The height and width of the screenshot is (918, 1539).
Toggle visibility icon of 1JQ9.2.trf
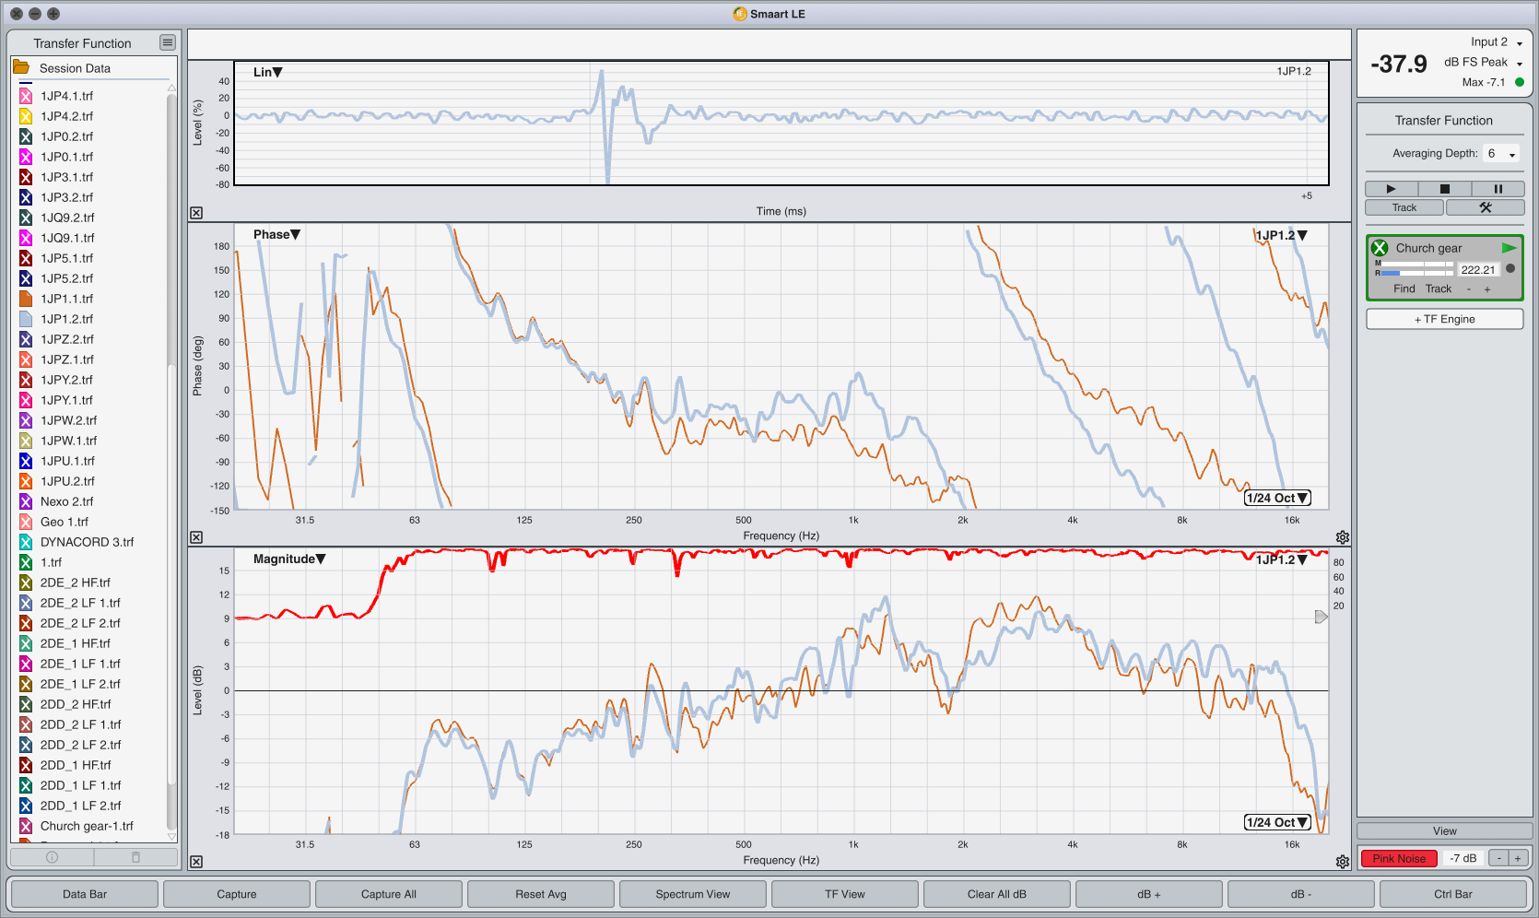[26, 218]
